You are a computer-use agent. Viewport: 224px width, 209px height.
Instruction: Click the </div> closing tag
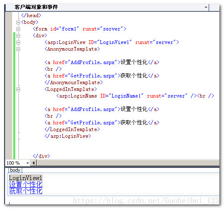pyautogui.click(x=41, y=156)
